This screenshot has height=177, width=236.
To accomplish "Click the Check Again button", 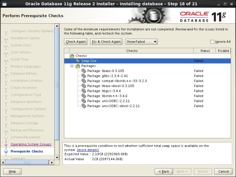I will 76,42.
